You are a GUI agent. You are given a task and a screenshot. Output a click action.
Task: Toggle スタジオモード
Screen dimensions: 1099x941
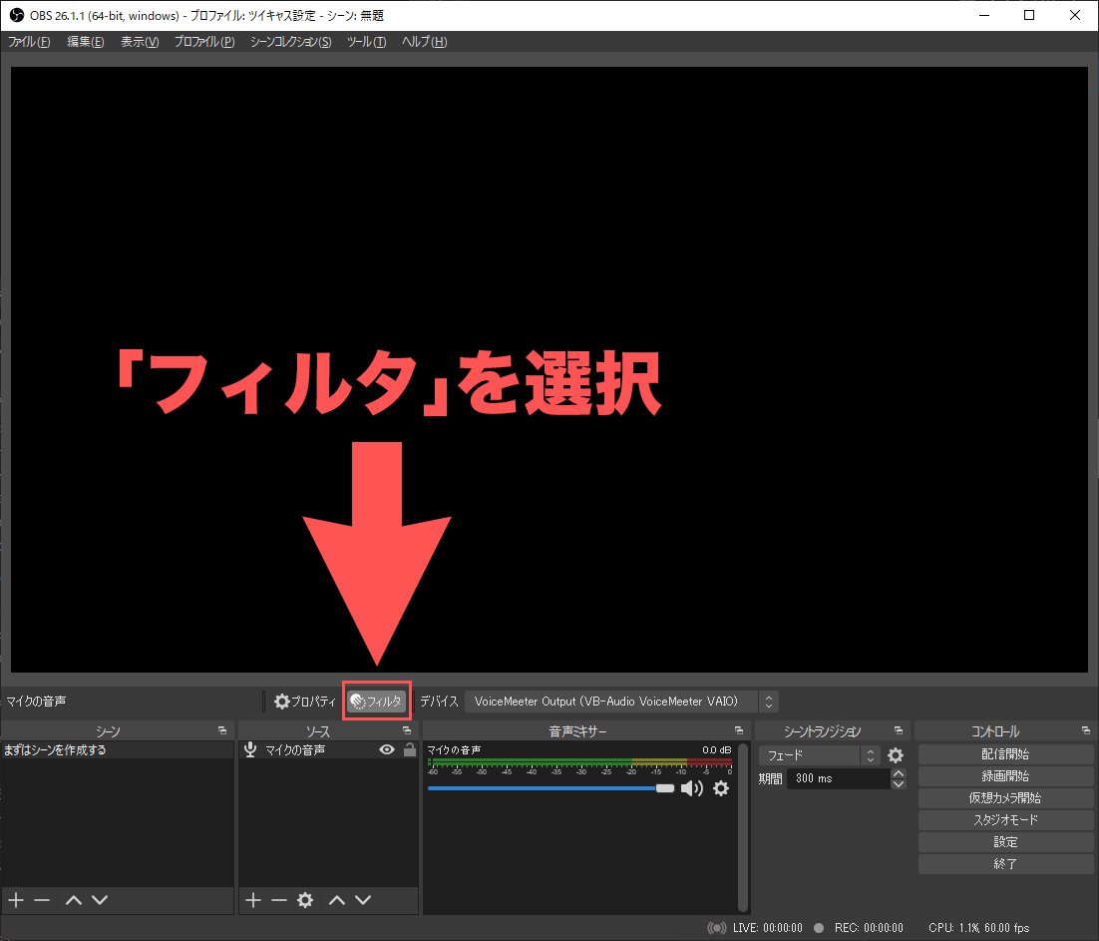click(1005, 819)
